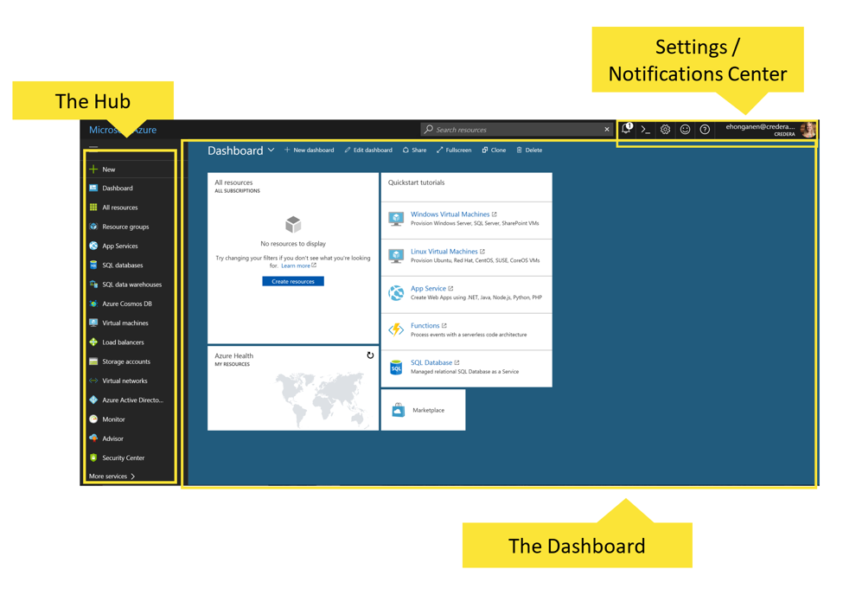
Task: Open App Service quickstart link
Action: click(x=429, y=288)
